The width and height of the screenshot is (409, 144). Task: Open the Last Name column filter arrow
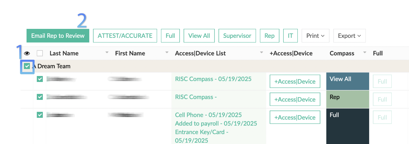[x=107, y=53]
